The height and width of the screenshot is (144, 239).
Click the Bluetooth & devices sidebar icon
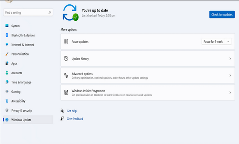7,35
